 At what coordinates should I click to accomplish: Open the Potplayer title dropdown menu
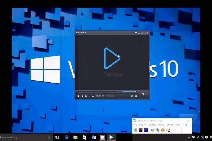click(x=81, y=32)
